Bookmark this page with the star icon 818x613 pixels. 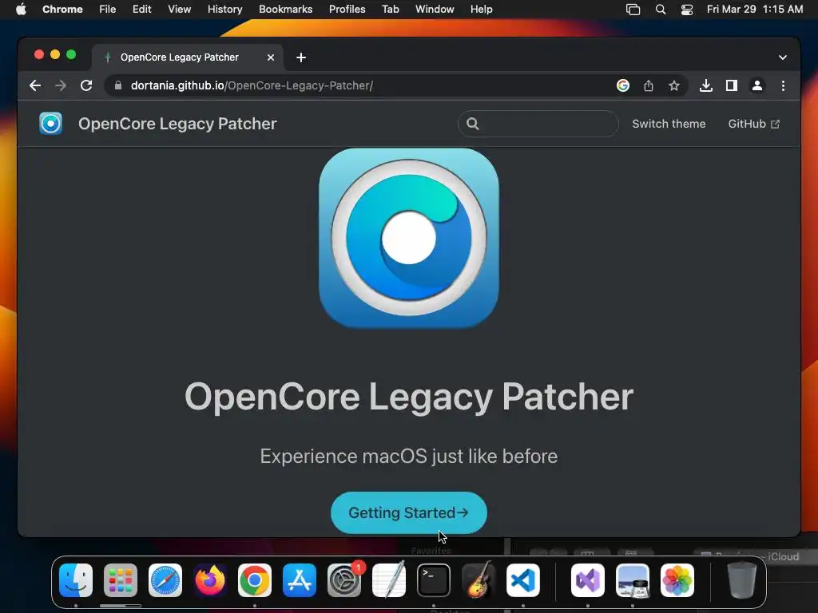pos(674,85)
